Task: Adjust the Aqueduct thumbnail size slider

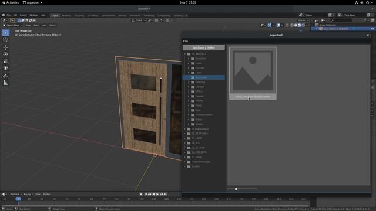Action: tap(236, 189)
